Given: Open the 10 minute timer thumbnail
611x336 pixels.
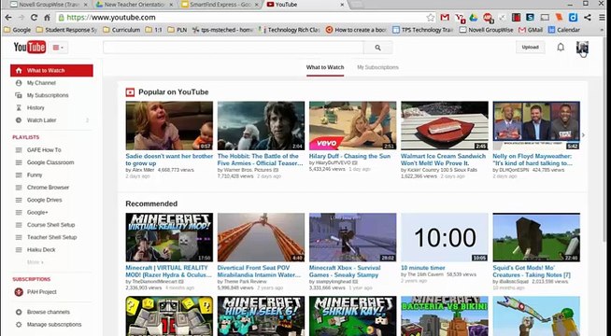Looking at the screenshot, I should coord(445,237).
